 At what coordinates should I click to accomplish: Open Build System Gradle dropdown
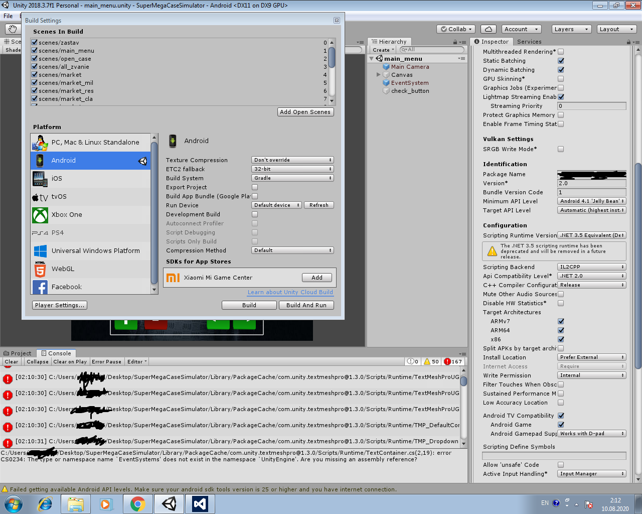[292, 178]
